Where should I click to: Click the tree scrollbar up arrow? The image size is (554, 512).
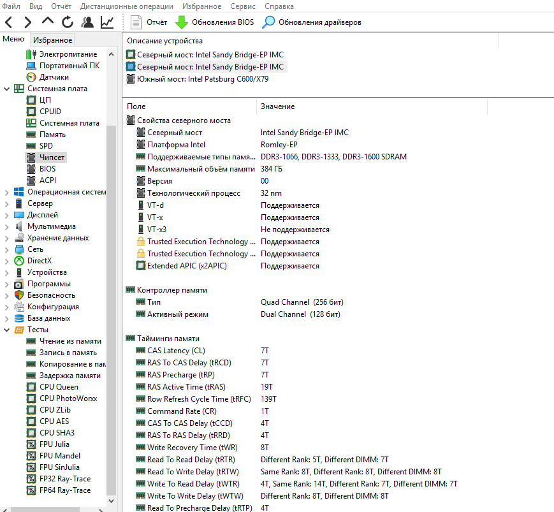tap(112, 54)
